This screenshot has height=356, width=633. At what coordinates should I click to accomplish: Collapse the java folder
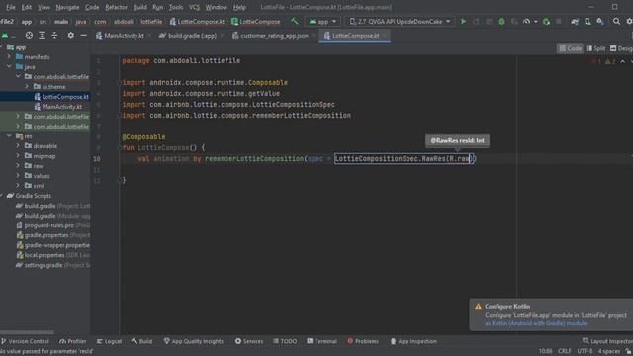coord(9,66)
